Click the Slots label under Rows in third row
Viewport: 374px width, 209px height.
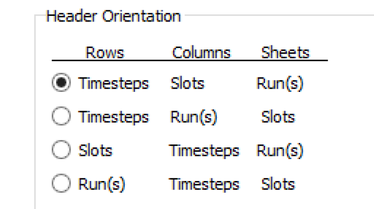tap(95, 150)
